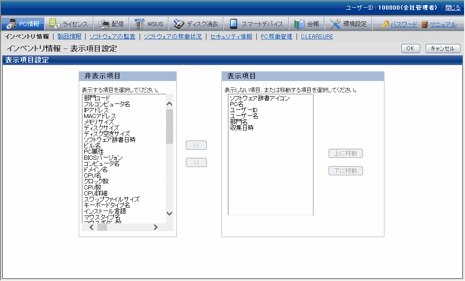Open the スマートデバイス smart device tab
465x281 pixels.
[257, 24]
